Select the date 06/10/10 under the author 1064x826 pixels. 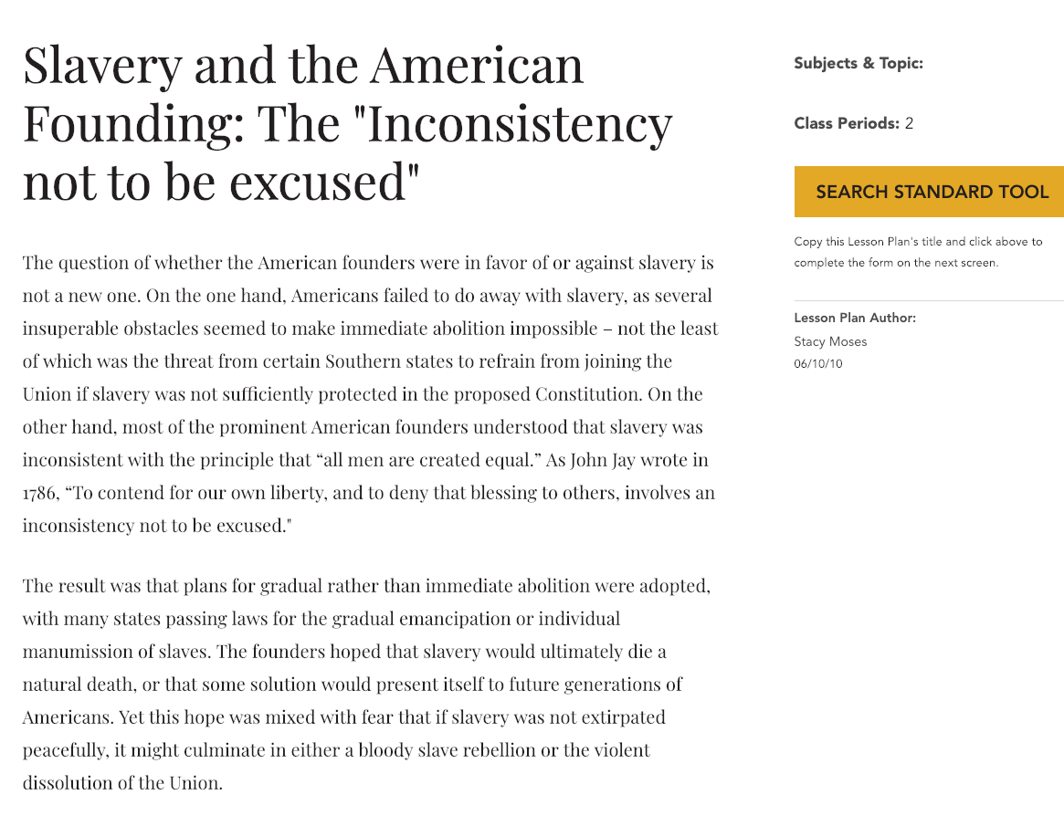click(818, 362)
